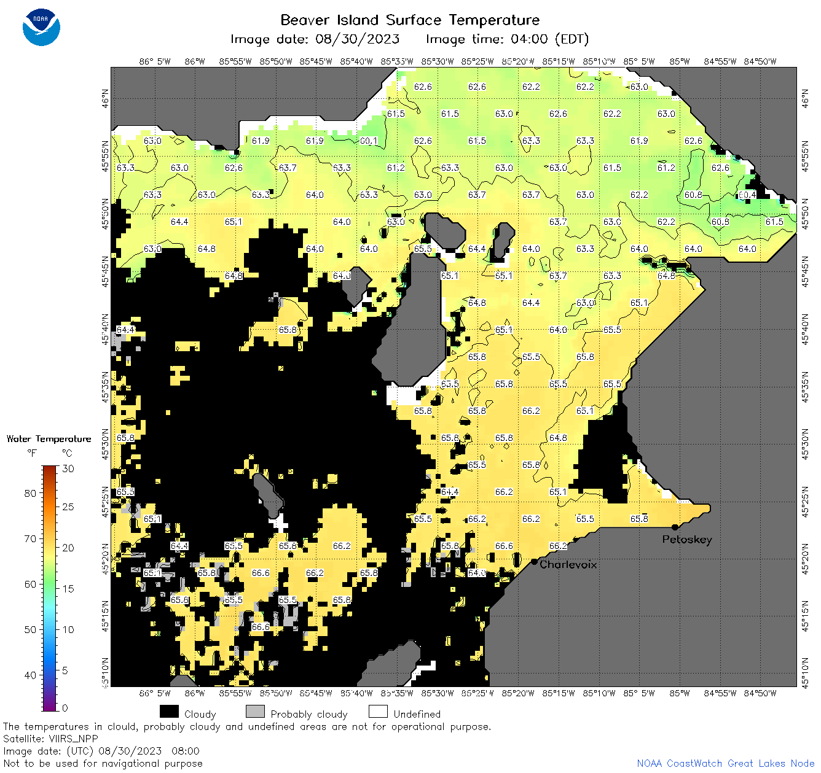Click the 'Satellite: VIIRS_NPP' line
Screen dimensions: 821x773
click(x=50, y=739)
